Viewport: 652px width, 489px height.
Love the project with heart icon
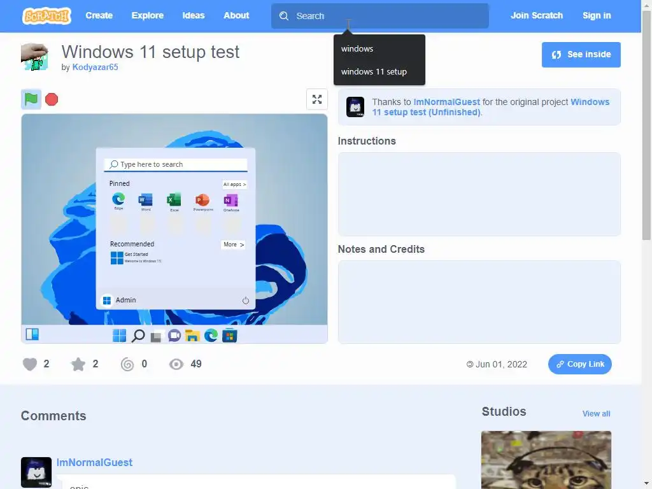(x=30, y=364)
